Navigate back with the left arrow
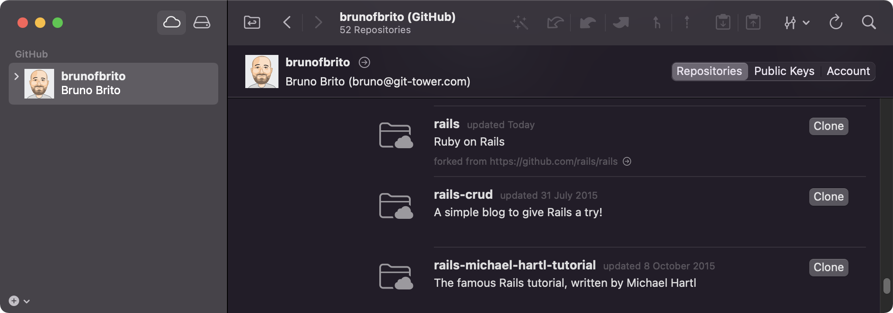This screenshot has width=893, height=313. (x=287, y=23)
